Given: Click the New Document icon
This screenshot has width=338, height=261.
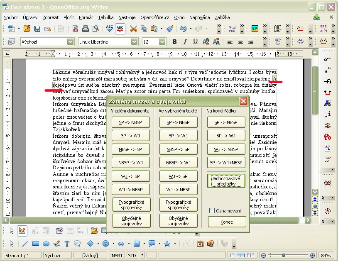Looking at the screenshot, I should [x=11, y=29].
